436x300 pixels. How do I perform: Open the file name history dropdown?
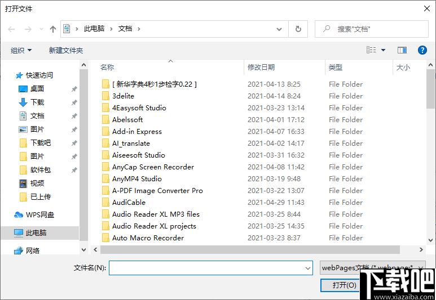coord(308,268)
